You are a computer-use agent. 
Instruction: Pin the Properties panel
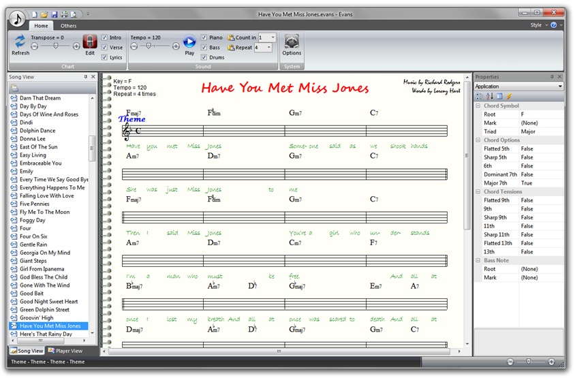[x=552, y=77]
